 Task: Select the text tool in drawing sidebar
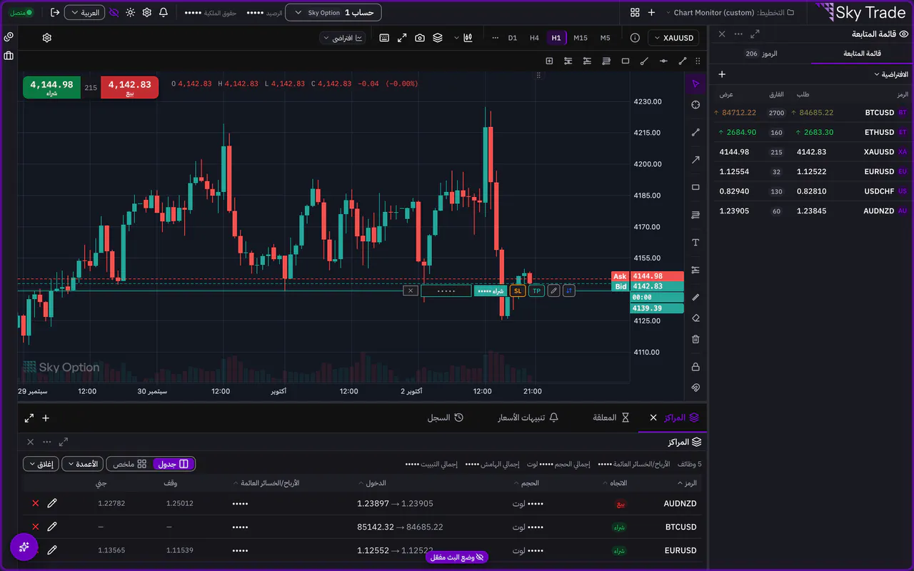(x=695, y=243)
